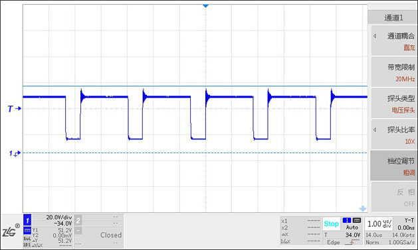The width and height of the screenshot is (418, 250).
Task: Click the trigger level T arrow marker
Action: coord(14,109)
